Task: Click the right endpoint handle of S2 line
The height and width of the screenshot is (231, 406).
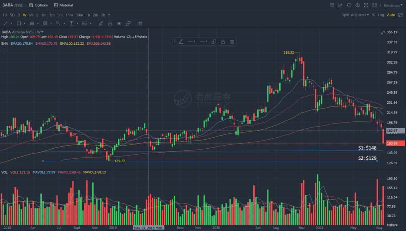Action: 377,161
